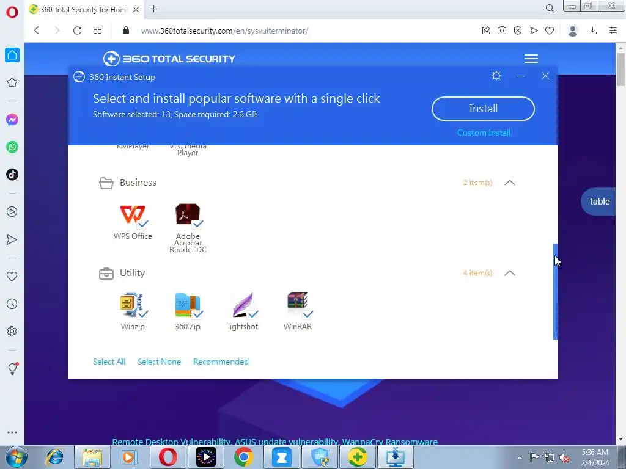
Task: Click the Instant Setup list scrollbar
Action: pyautogui.click(x=555, y=291)
